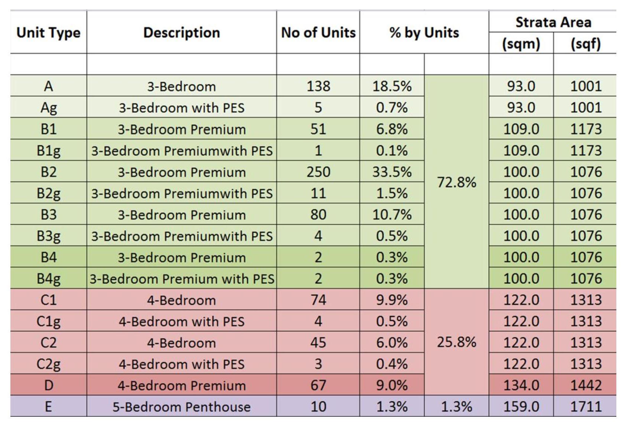The height and width of the screenshot is (432, 626).
Task: Click the (sqm) sub-header cell
Action: [521, 43]
